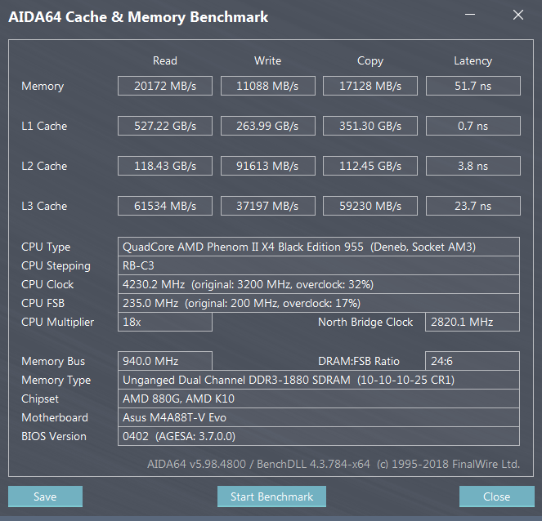
Task: Click the Latency column header
Action: tap(473, 61)
